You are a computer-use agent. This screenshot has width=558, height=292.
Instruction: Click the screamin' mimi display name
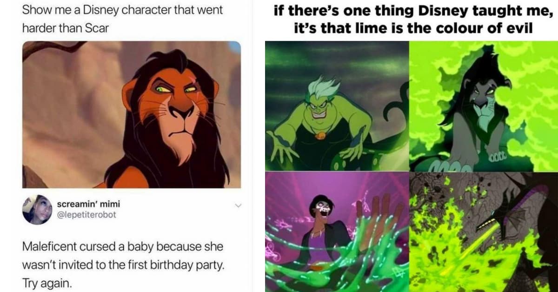pos(89,204)
